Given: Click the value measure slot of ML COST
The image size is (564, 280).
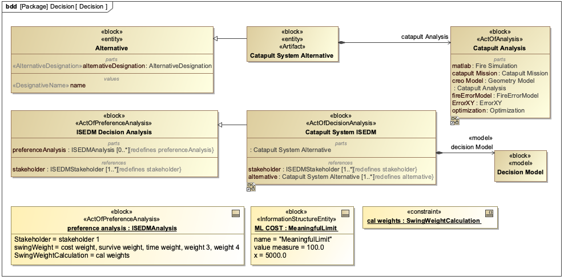Looking at the screenshot, I should point(289,247).
